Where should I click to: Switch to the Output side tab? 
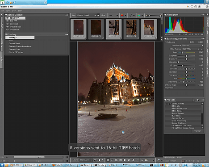pos(2,60)
